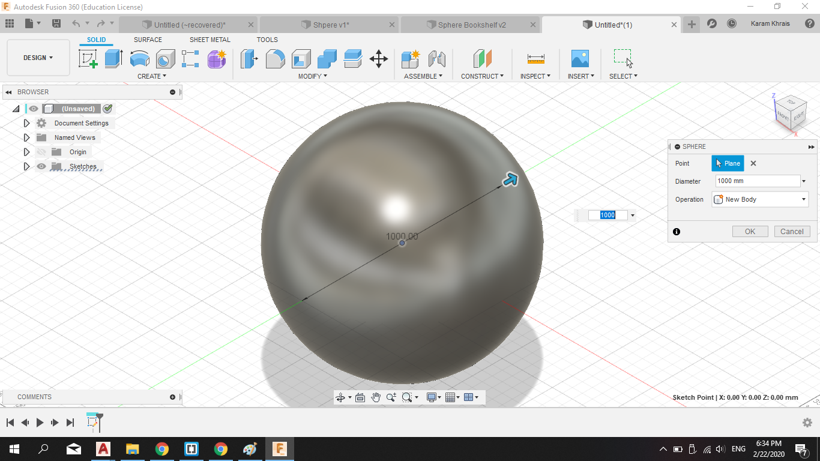Select the Pan hand tool
The width and height of the screenshot is (820, 461).
(376, 397)
